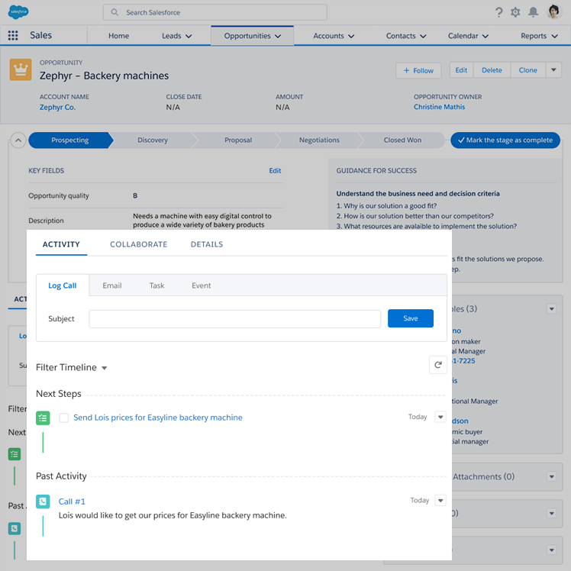Screen dimensions: 571x571
Task: Collapse the path with the circle chevron
Action: coord(18,140)
